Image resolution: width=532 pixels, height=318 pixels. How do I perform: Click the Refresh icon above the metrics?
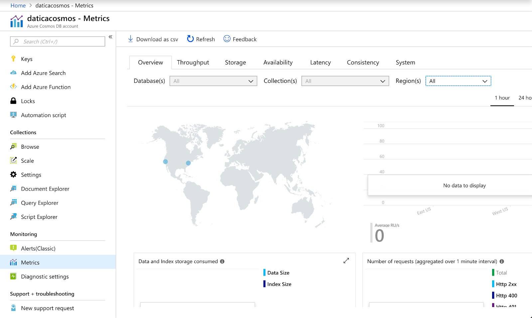[190, 39]
